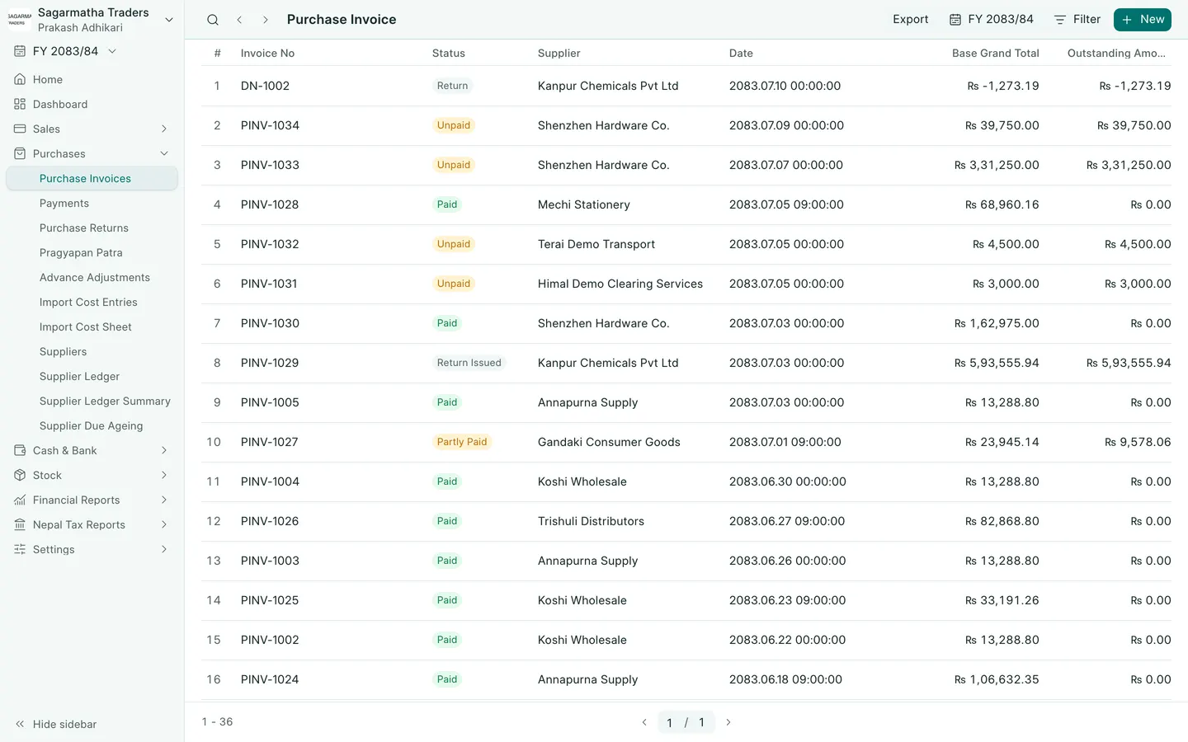This screenshot has width=1188, height=742.
Task: Click the Nepal Tax Reports icon
Action: (x=20, y=524)
